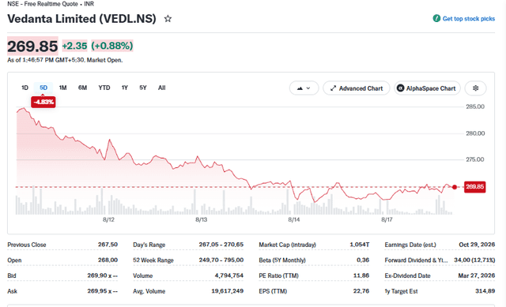Click Earnings Date value Oct 29, 2026

point(477,245)
